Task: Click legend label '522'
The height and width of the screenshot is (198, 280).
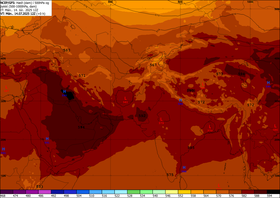Action: point(117,196)
